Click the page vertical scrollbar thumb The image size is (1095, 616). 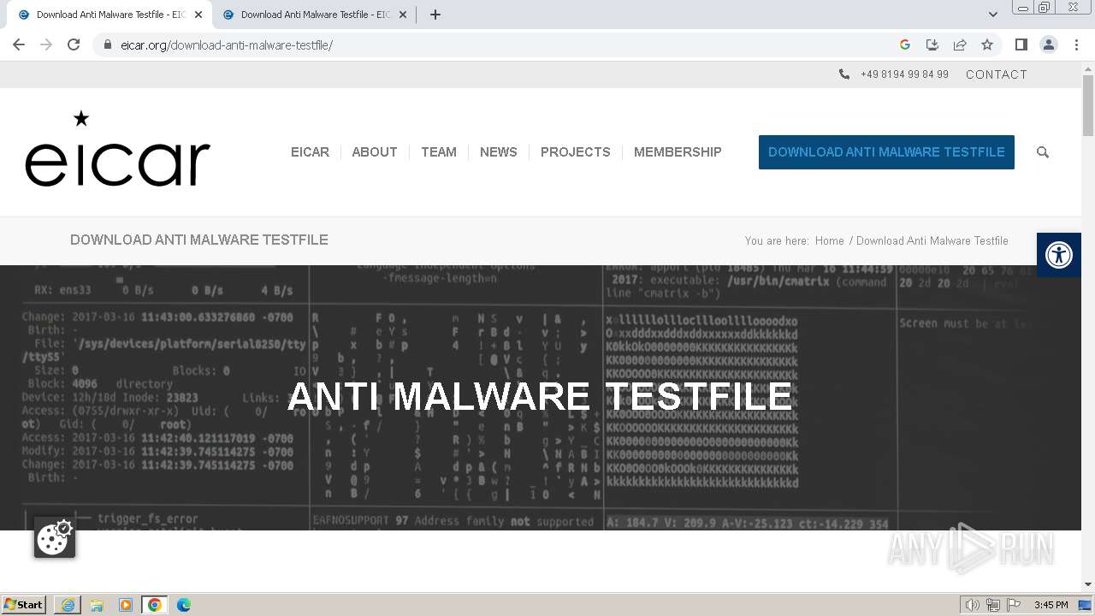click(1088, 105)
